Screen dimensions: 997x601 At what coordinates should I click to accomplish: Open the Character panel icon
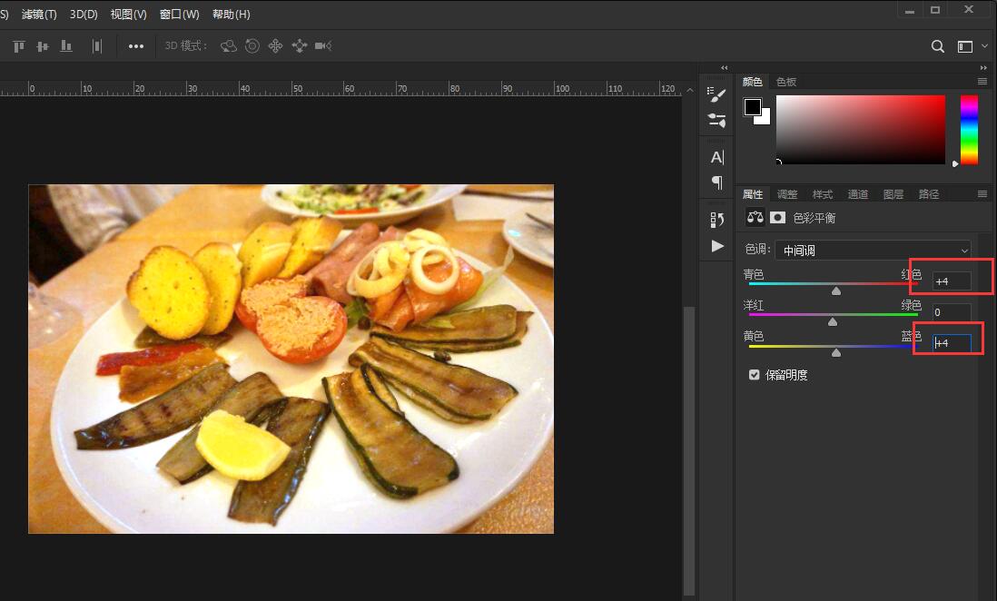click(717, 157)
